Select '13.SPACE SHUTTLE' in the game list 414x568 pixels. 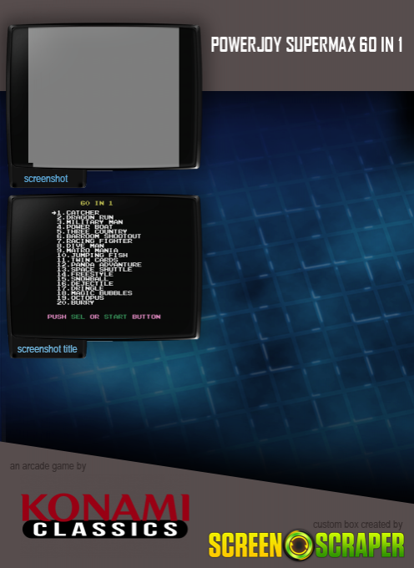click(x=94, y=269)
